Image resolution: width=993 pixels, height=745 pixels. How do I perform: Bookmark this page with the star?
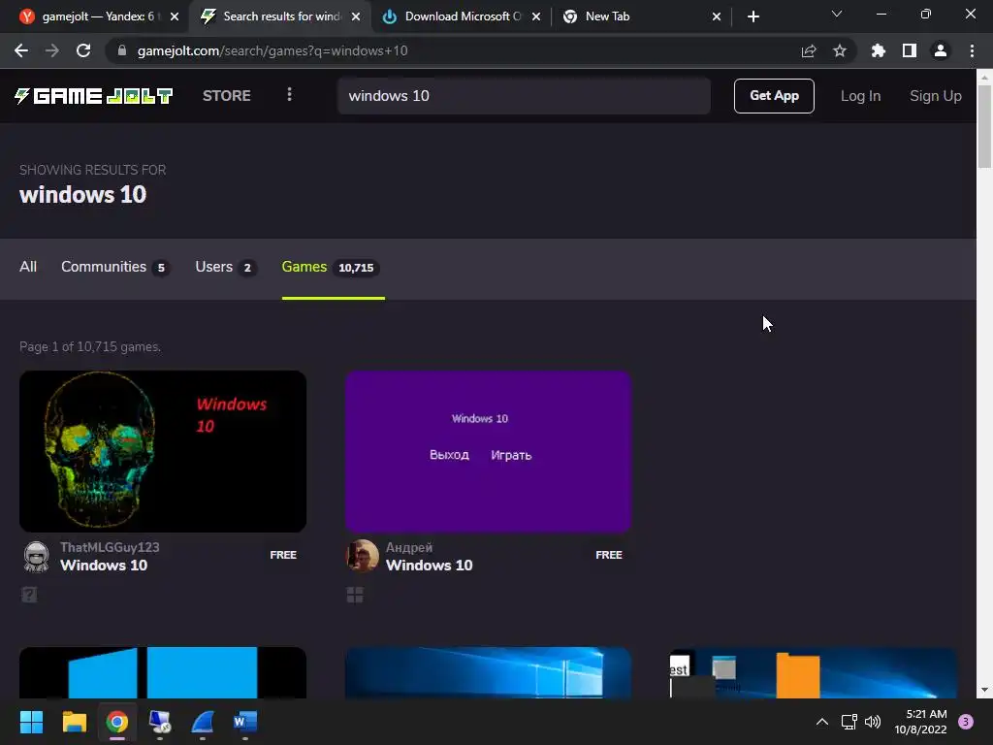point(840,50)
